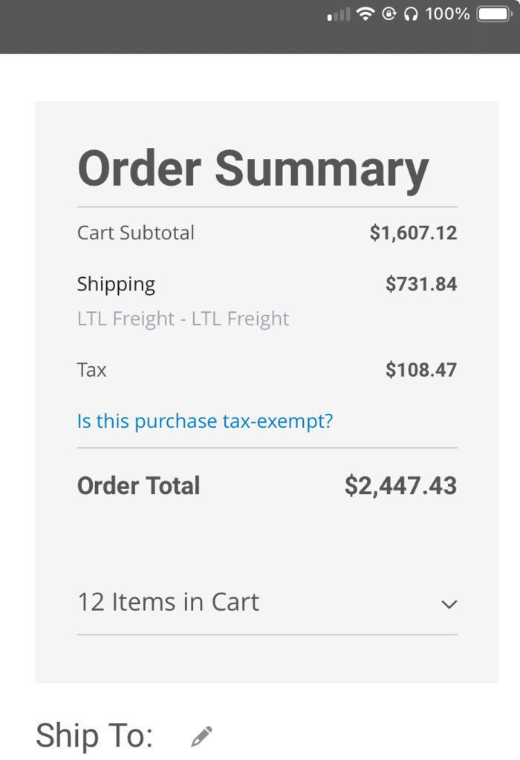Open the 'Is this purchase tax-exempt?' link
The width and height of the screenshot is (520, 760).
tap(205, 420)
